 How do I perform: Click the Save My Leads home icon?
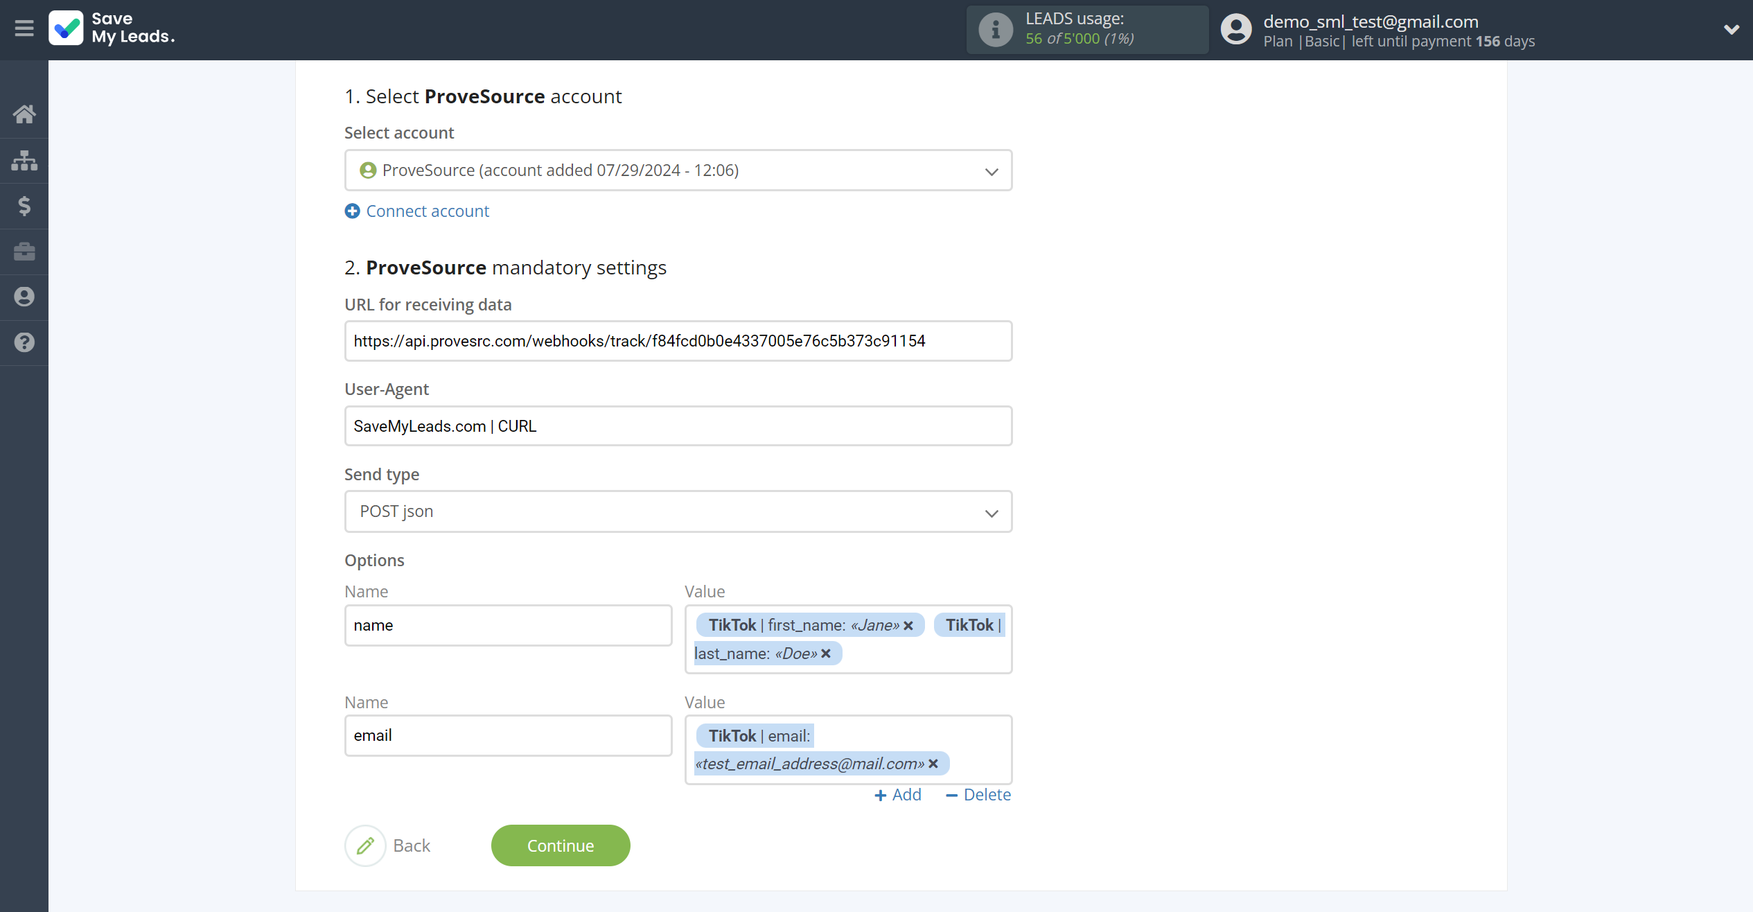24,112
